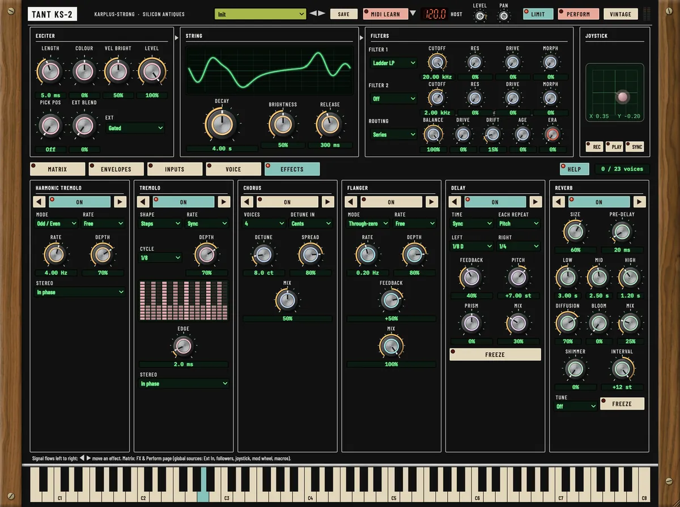Click the highlighted piano key before C3
The image size is (680, 507).
click(203, 484)
